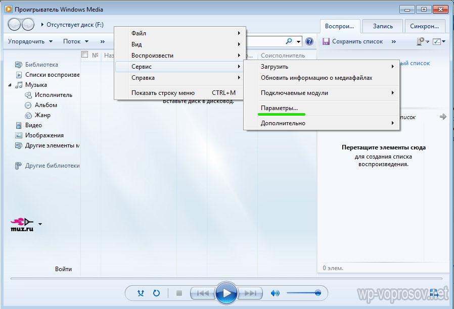Turn on repeat playback

pos(156,293)
